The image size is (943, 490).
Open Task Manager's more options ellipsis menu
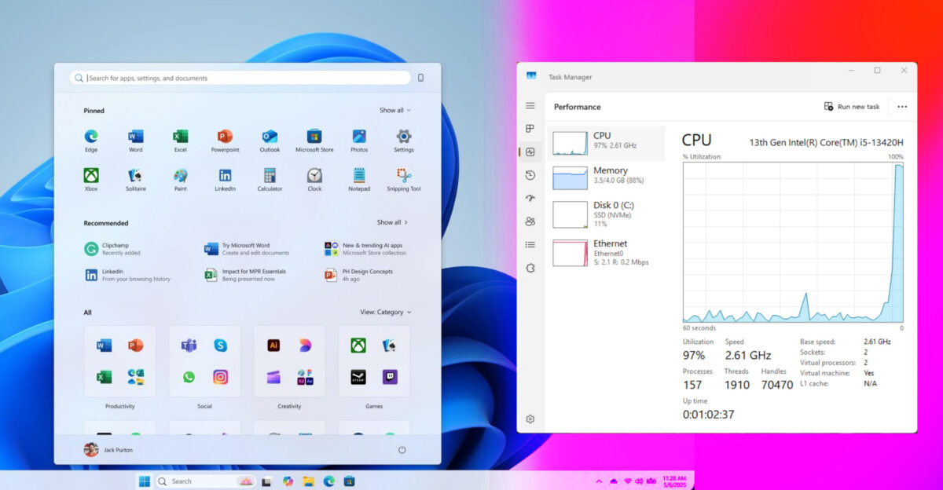point(902,107)
